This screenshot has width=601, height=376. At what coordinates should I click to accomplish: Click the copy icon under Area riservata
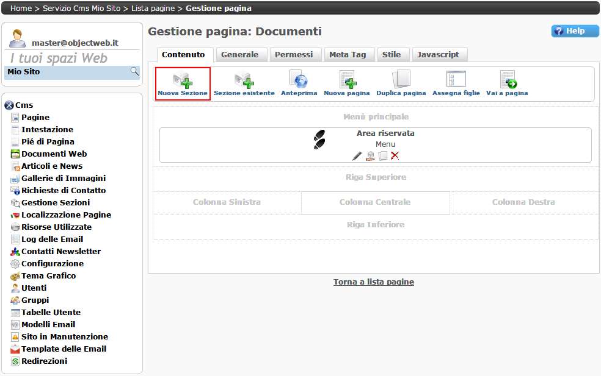click(383, 156)
